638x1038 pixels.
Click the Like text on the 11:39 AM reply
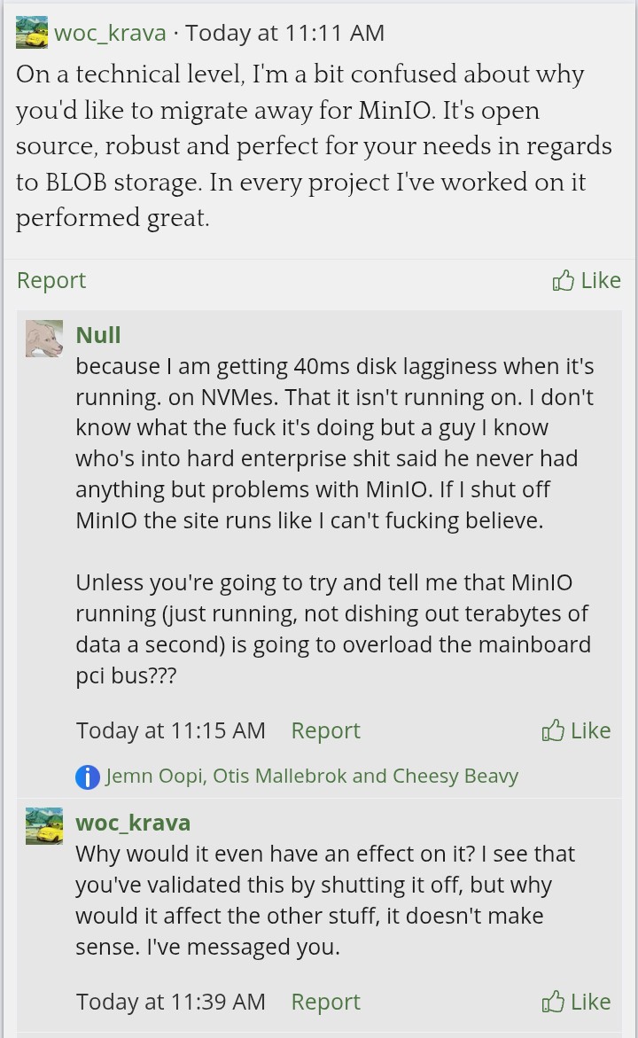(x=591, y=1002)
